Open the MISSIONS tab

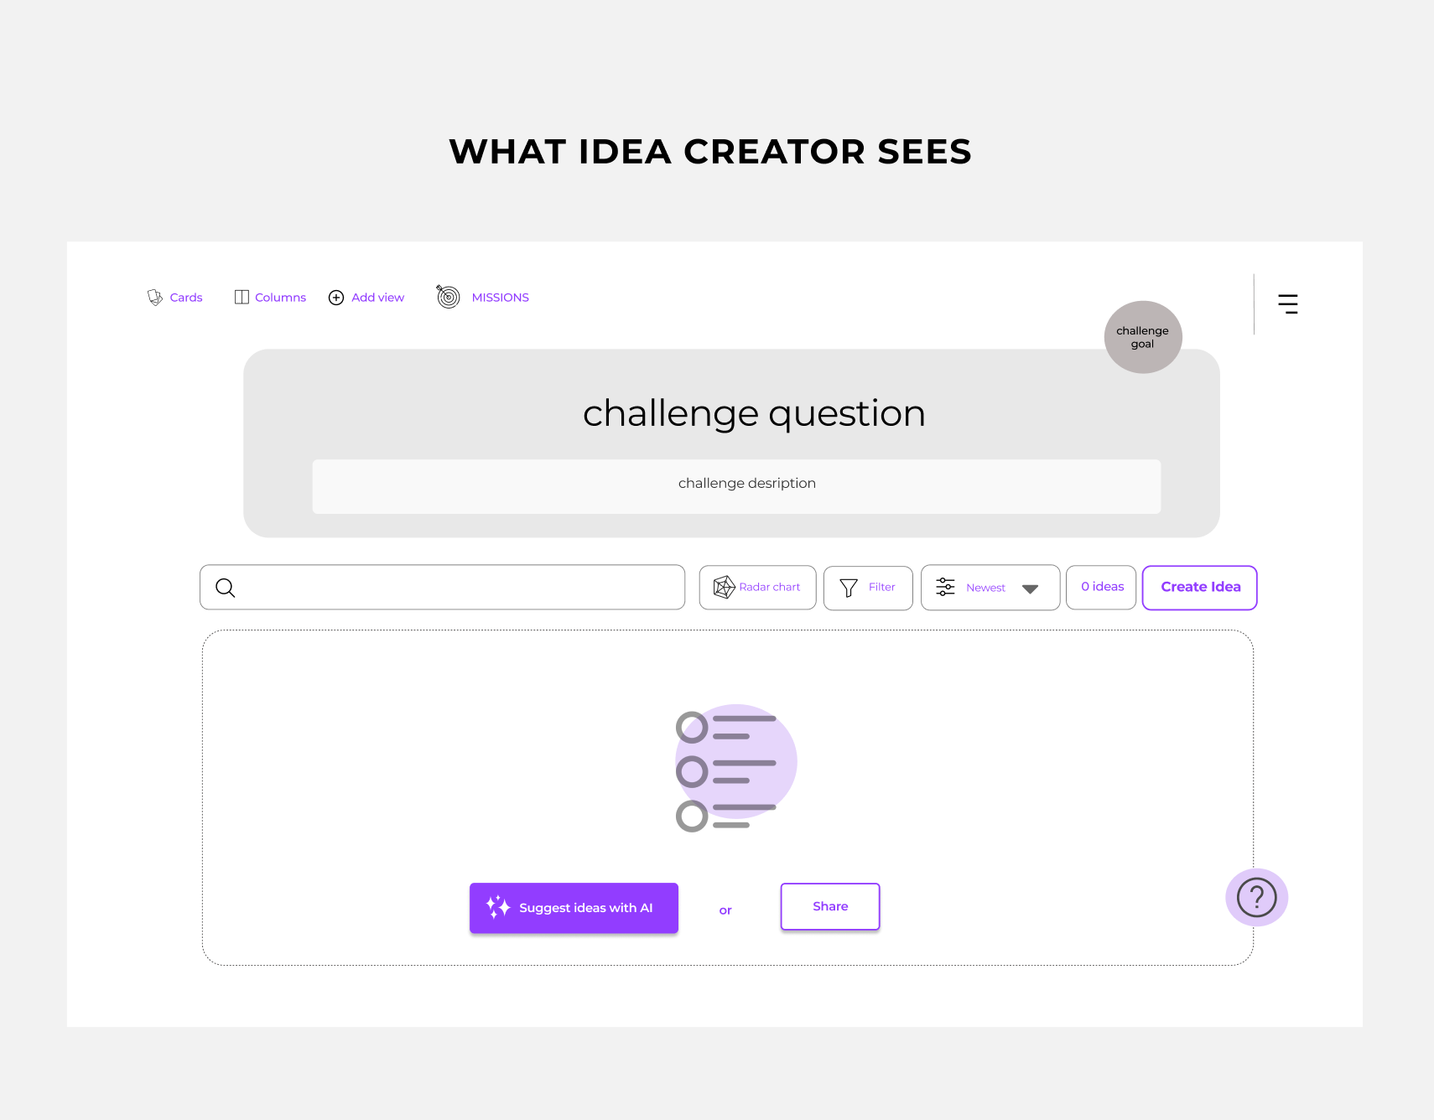[500, 298]
